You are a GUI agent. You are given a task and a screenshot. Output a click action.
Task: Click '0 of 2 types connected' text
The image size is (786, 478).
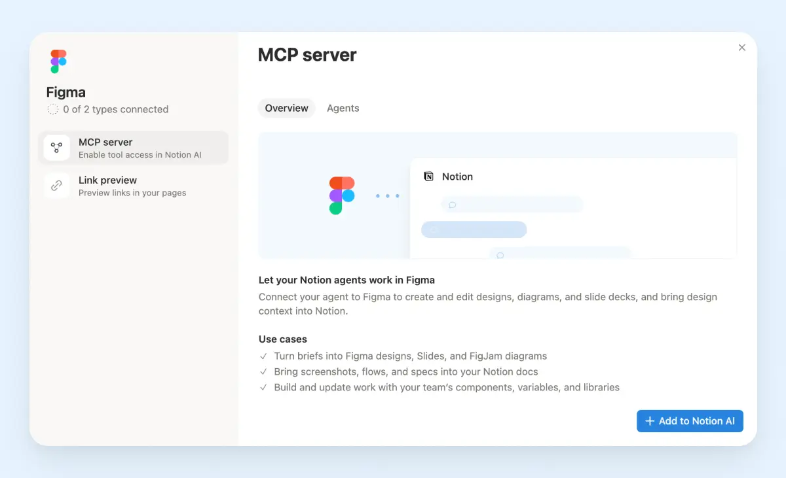coord(116,109)
